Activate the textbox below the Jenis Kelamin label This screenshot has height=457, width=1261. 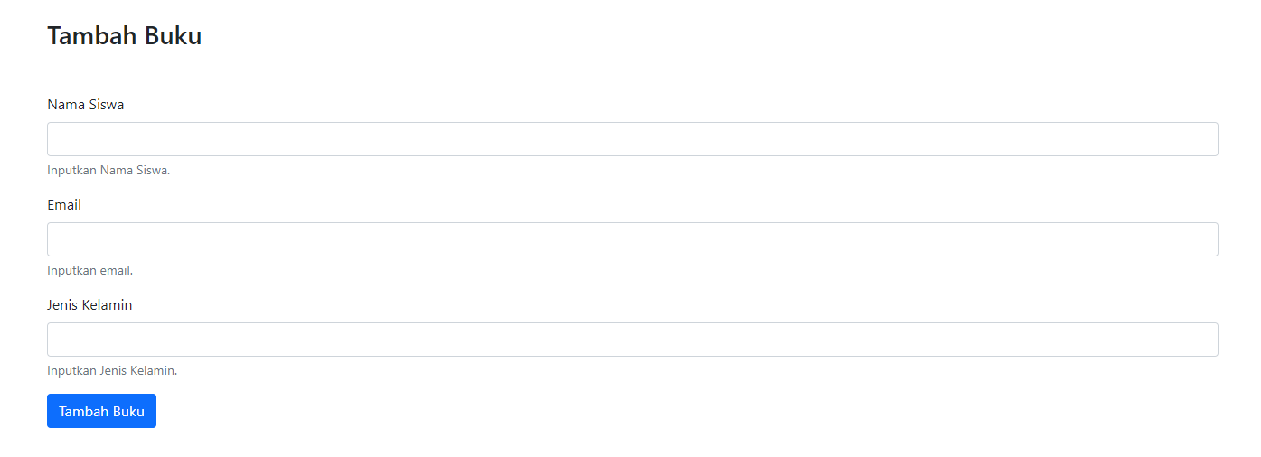[x=633, y=340]
